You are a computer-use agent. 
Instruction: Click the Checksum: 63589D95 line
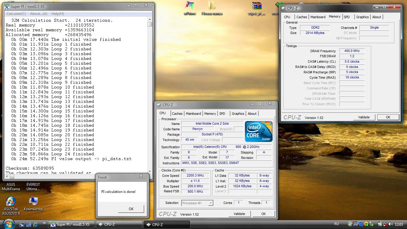30,168
